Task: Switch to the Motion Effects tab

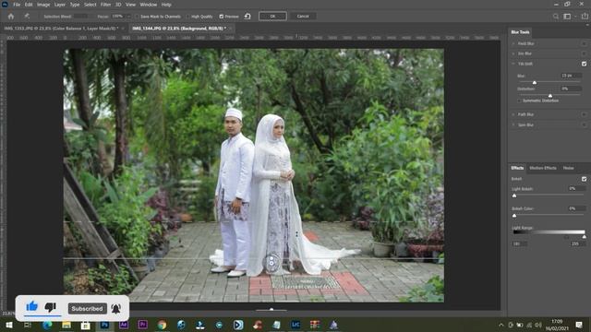Action: pos(543,168)
